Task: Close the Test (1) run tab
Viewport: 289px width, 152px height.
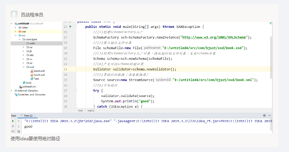Action: click(x=35, y=116)
